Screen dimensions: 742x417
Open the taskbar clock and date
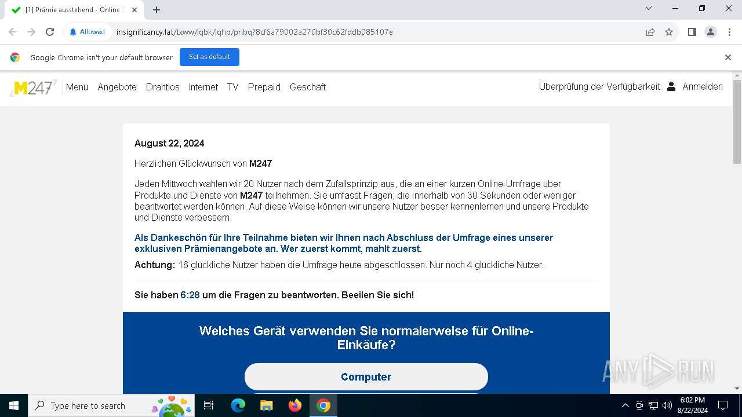[x=693, y=405]
